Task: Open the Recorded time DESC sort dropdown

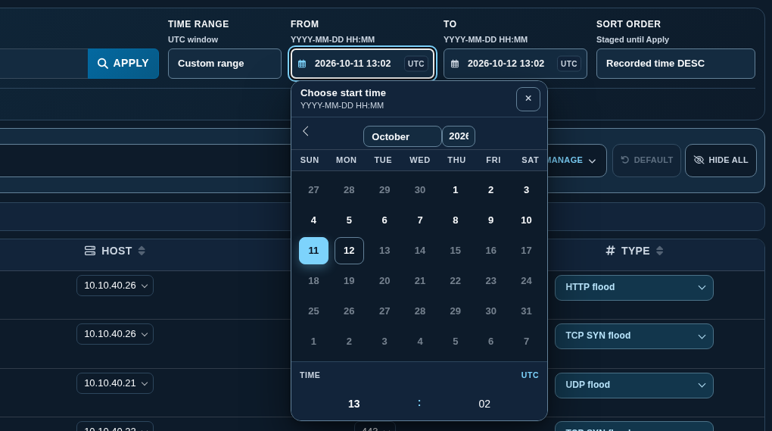Action: click(x=675, y=64)
